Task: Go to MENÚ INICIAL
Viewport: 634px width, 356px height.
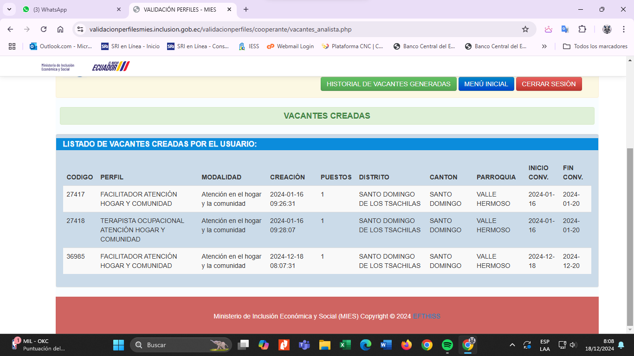Action: (x=486, y=84)
